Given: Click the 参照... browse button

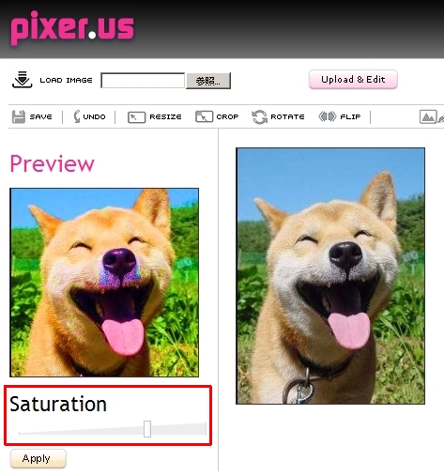Looking at the screenshot, I should [x=208, y=81].
